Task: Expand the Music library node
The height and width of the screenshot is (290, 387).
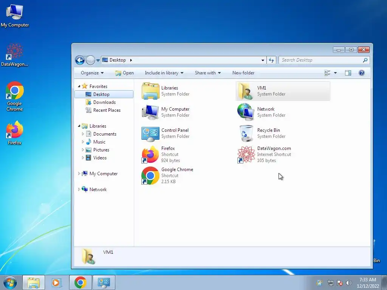Action: coord(83,142)
